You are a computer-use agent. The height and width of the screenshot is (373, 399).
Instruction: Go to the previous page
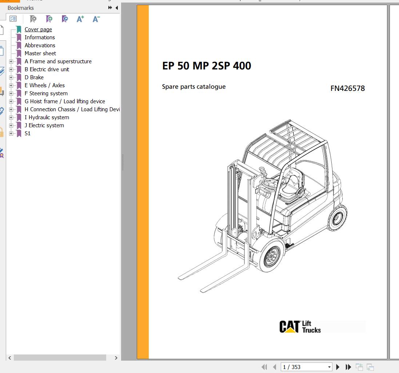274,367
